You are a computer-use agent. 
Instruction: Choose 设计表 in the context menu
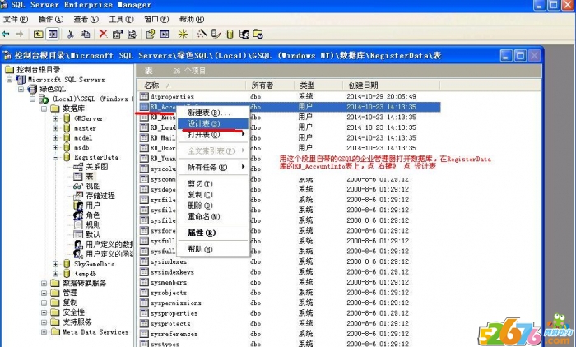pyautogui.click(x=213, y=123)
